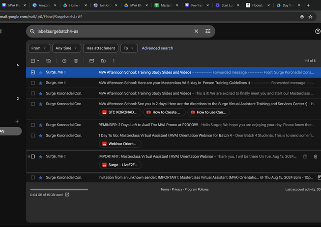This screenshot has width=321, height=227.
Task: Delete the IMPORTANT Orientation Webinar row via trash icon
Action: coord(316,157)
